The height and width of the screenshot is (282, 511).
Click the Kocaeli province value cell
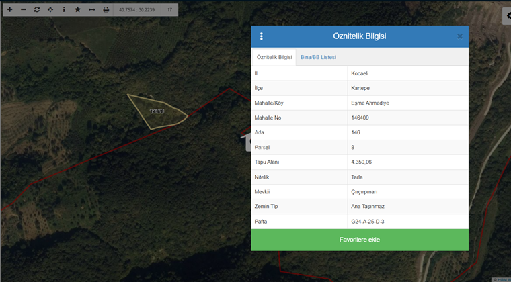pyautogui.click(x=408, y=73)
